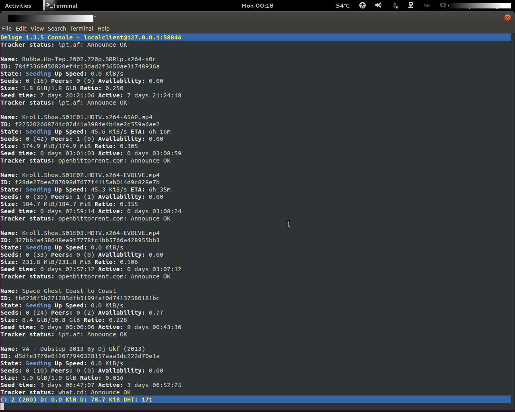This screenshot has height=412, width=515.
Task: Click the Size value 174.9 MiB/174.9 MiB
Action: (x=56, y=146)
